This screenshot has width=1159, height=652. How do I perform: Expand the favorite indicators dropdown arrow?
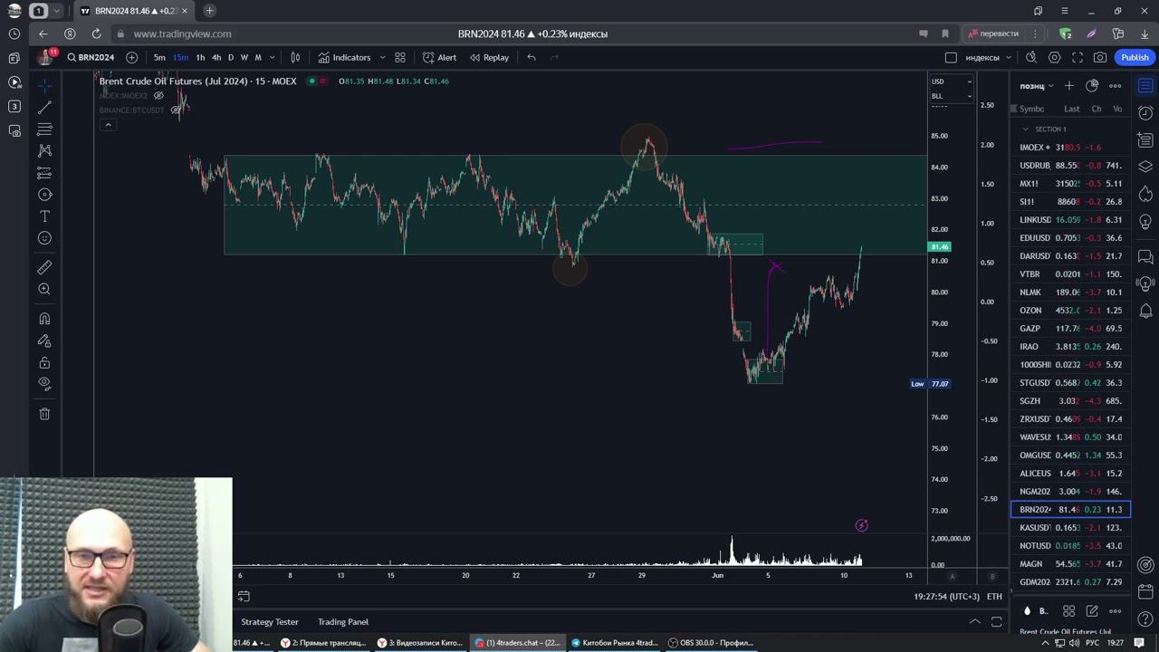[382, 57]
